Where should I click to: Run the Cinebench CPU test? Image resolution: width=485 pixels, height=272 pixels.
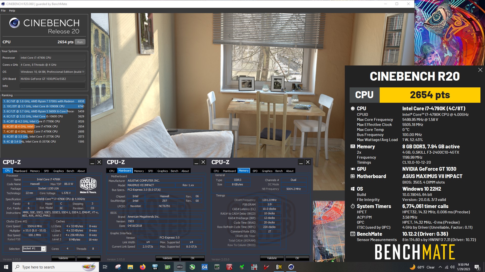(80, 42)
